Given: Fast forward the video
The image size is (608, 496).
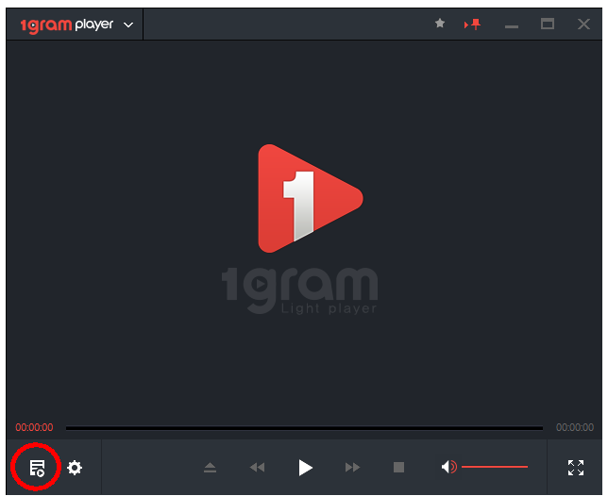Looking at the screenshot, I should coord(352,468).
